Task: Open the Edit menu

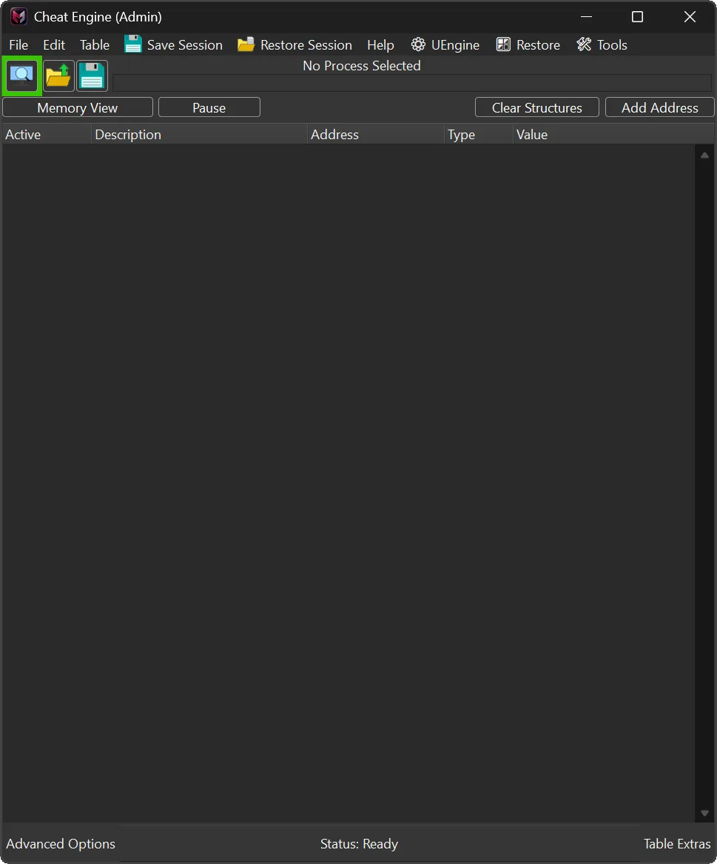Action: [54, 45]
